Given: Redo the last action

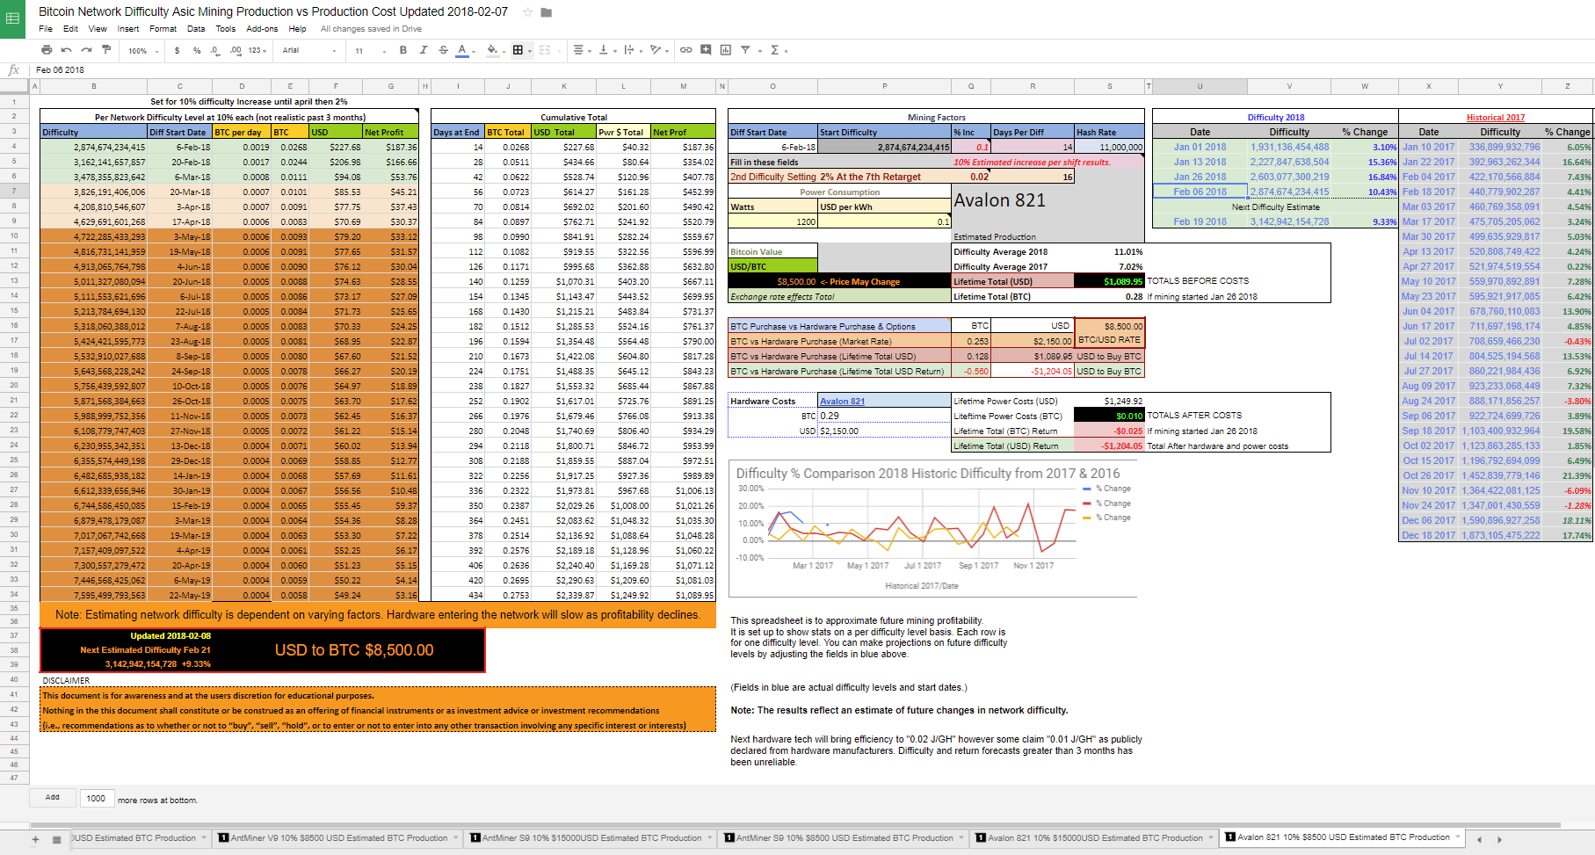Looking at the screenshot, I should point(86,50).
